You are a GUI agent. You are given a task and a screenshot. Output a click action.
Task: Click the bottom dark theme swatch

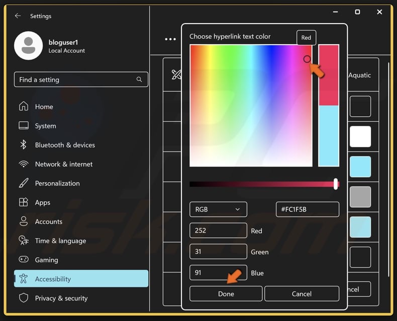click(x=360, y=257)
